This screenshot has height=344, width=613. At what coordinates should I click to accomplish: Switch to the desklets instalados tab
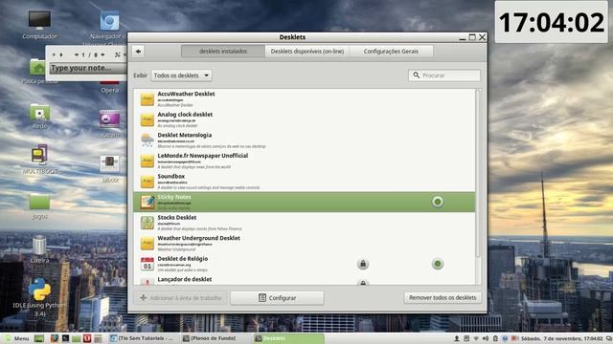223,51
